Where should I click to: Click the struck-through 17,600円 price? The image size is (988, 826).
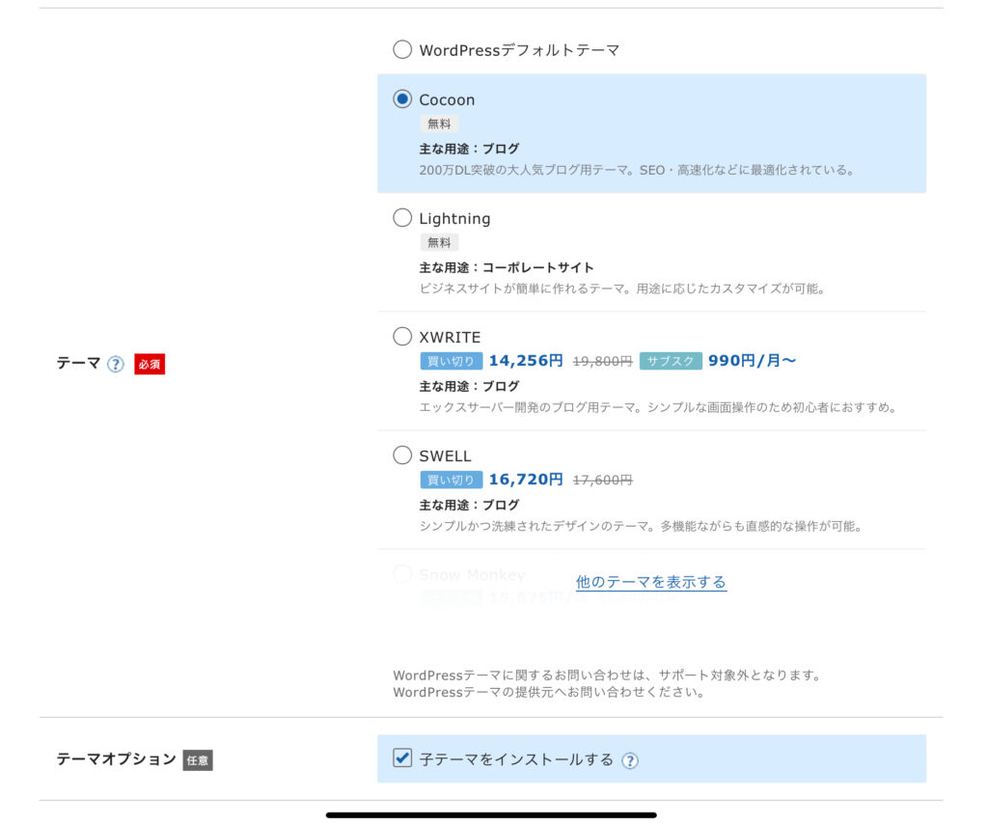pos(602,481)
